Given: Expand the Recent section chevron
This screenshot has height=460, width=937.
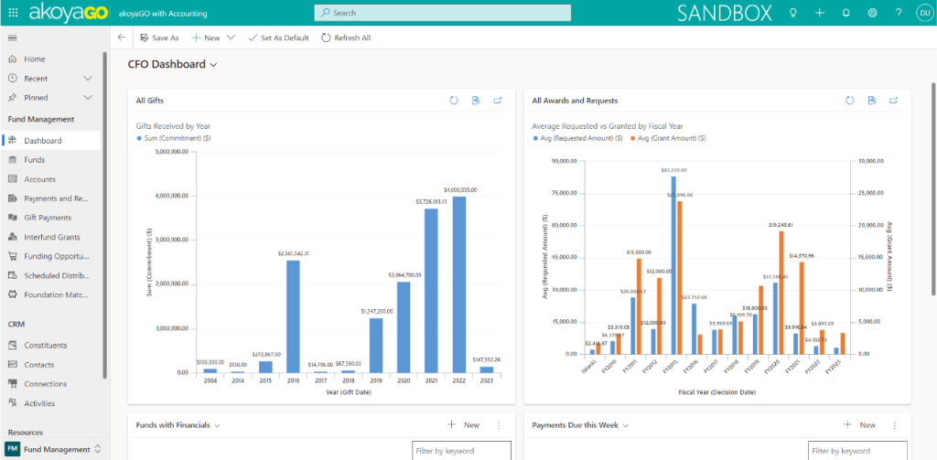Looking at the screenshot, I should 88,79.
